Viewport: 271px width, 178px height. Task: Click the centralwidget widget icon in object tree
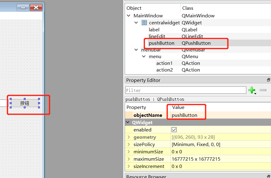pos(144,23)
